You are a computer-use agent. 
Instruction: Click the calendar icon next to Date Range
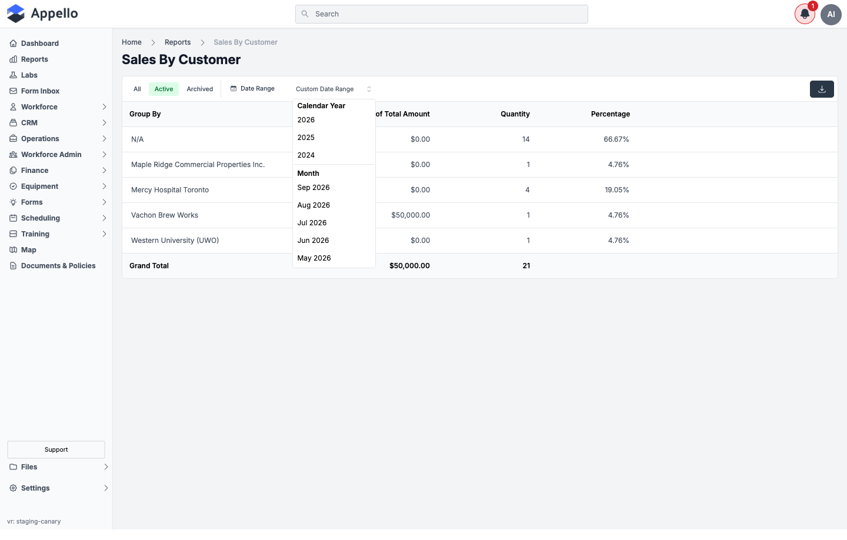pyautogui.click(x=234, y=89)
